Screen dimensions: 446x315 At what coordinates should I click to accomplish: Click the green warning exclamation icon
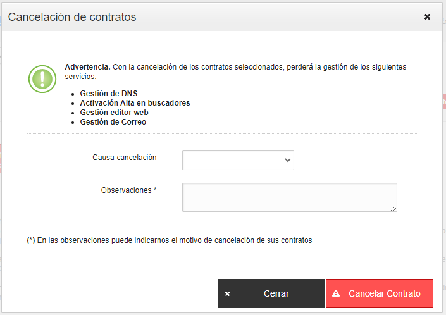[x=42, y=79]
